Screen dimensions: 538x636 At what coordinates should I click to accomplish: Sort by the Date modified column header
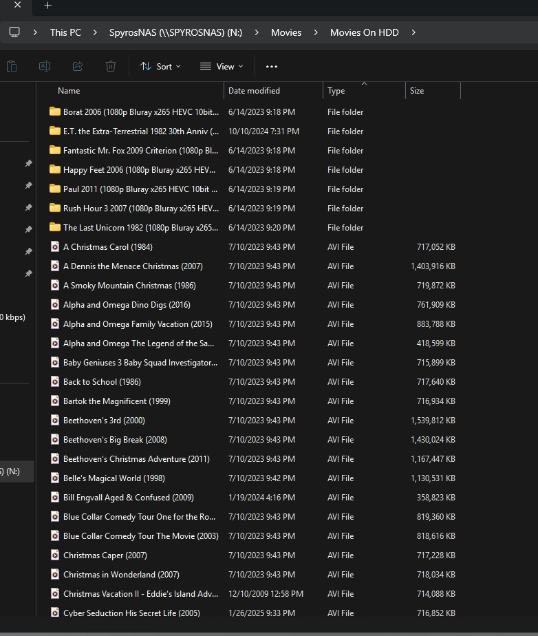click(x=254, y=91)
